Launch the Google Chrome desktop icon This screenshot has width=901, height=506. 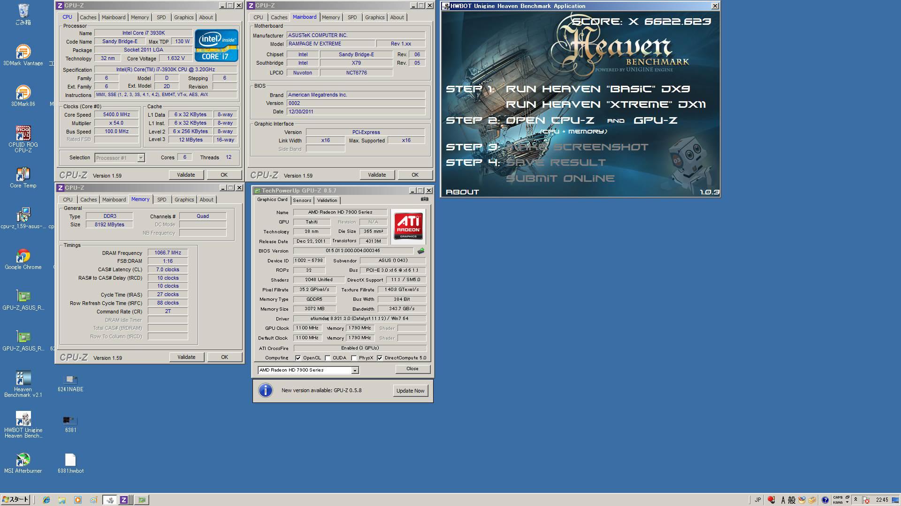[x=23, y=259]
